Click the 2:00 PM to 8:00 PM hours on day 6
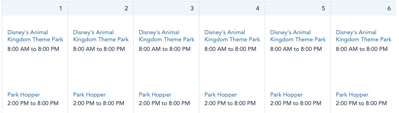 [x=361, y=103]
